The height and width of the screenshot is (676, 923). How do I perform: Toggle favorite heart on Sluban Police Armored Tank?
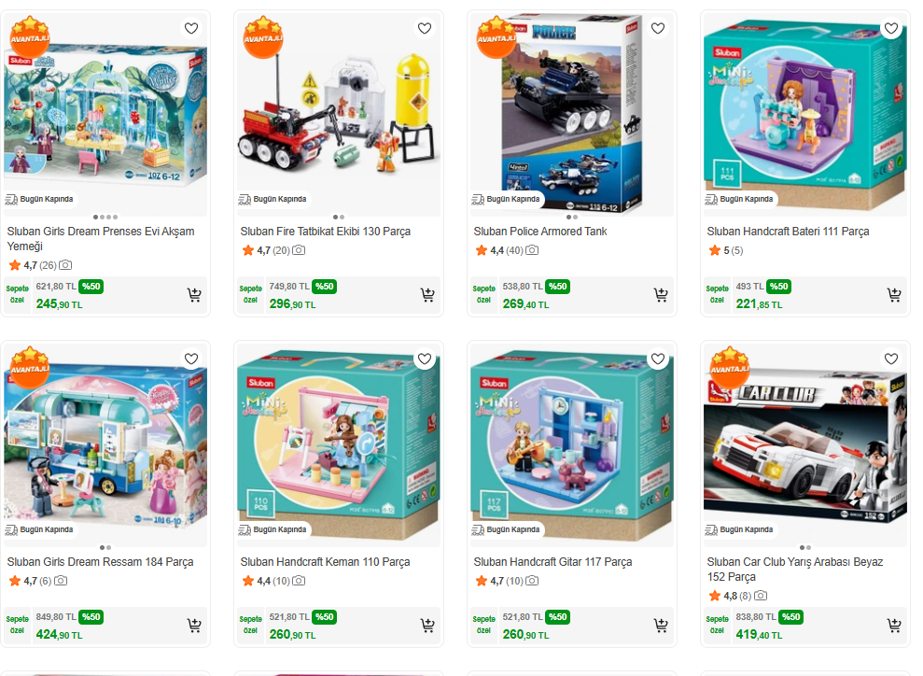pyautogui.click(x=658, y=28)
